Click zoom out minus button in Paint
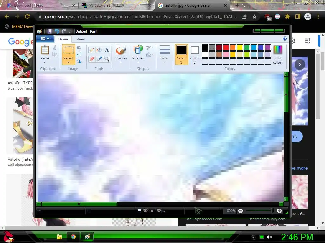The width and height of the screenshot is (325, 243). [x=241, y=211]
